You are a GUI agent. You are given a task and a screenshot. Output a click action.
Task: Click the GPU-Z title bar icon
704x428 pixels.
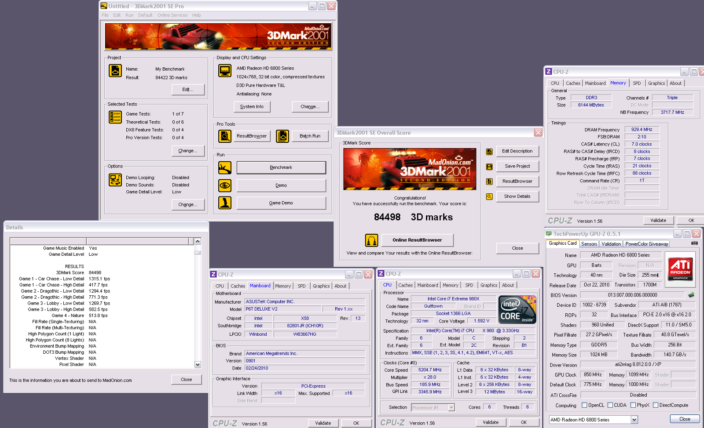549,234
